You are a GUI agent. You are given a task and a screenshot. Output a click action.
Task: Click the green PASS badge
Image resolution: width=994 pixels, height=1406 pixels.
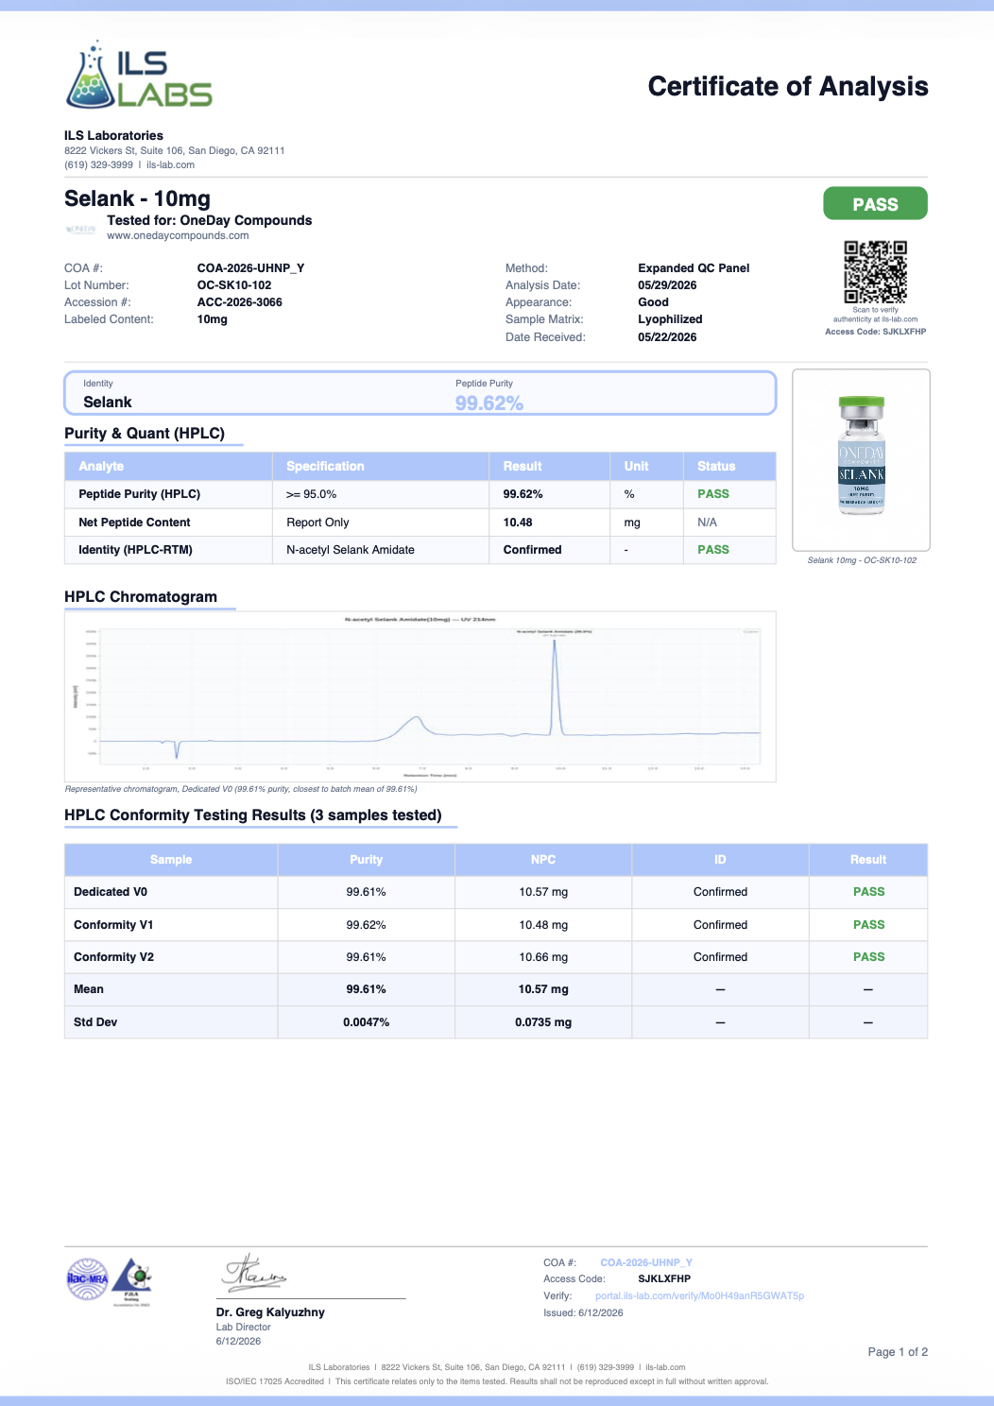pos(875,204)
